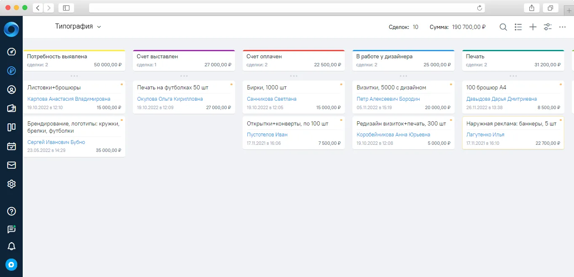574x277 pixels.
Task: Open the three-dot menu under Потребность выявлена
Action: point(74,76)
